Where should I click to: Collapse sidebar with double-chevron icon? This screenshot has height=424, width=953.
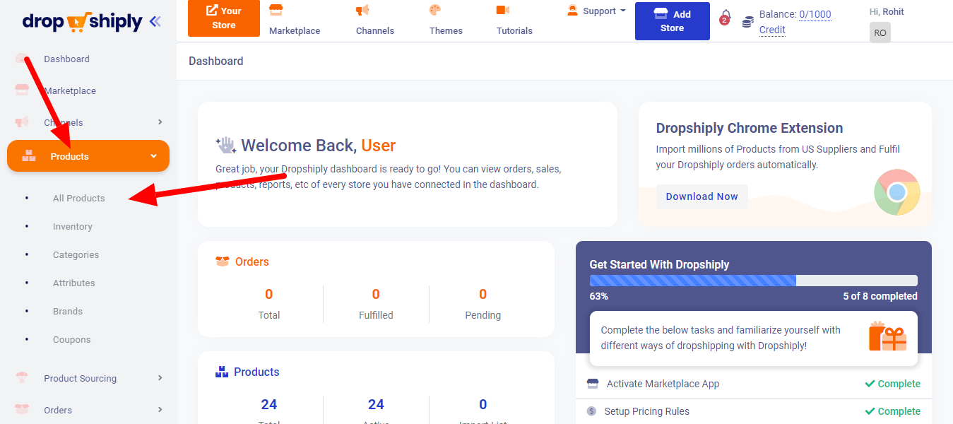pyautogui.click(x=155, y=22)
